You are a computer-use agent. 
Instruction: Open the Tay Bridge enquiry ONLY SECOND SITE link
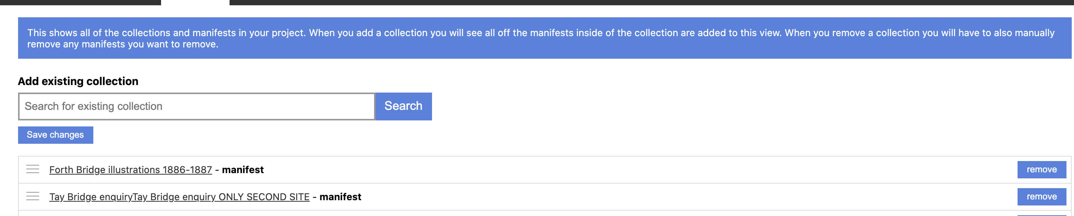coord(179,197)
